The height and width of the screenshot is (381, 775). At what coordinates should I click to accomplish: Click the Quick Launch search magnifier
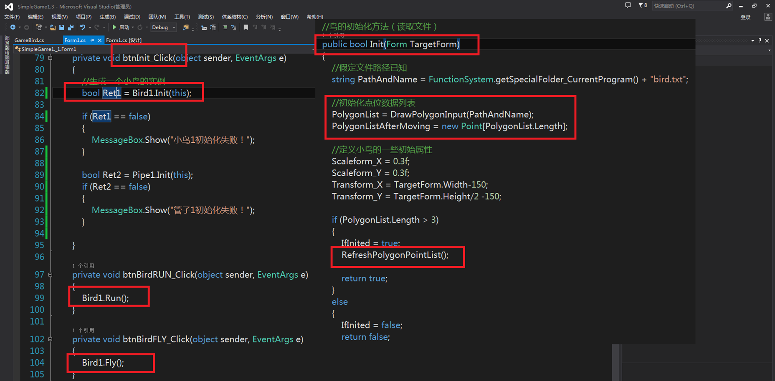pyautogui.click(x=729, y=6)
